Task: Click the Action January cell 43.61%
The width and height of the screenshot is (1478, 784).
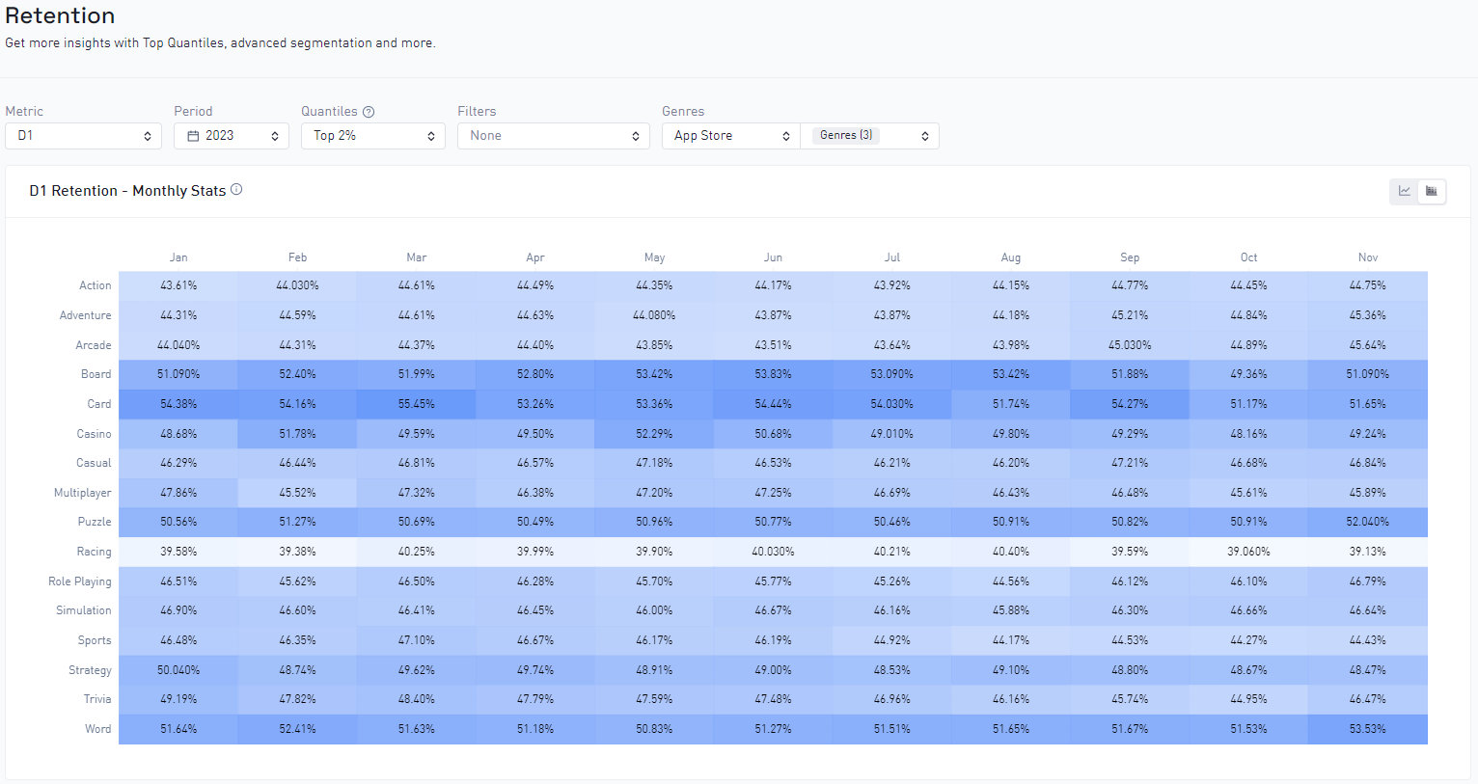Action: (x=178, y=285)
